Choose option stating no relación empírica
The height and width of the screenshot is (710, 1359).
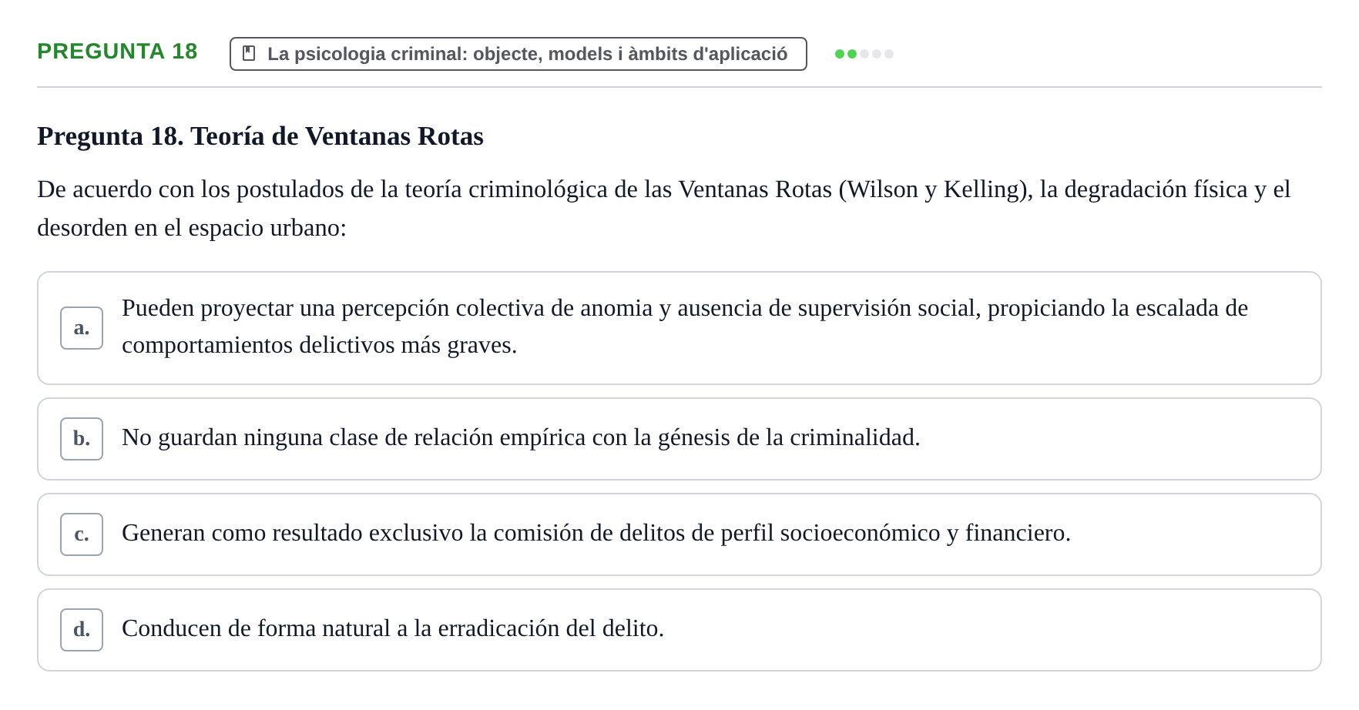click(679, 439)
